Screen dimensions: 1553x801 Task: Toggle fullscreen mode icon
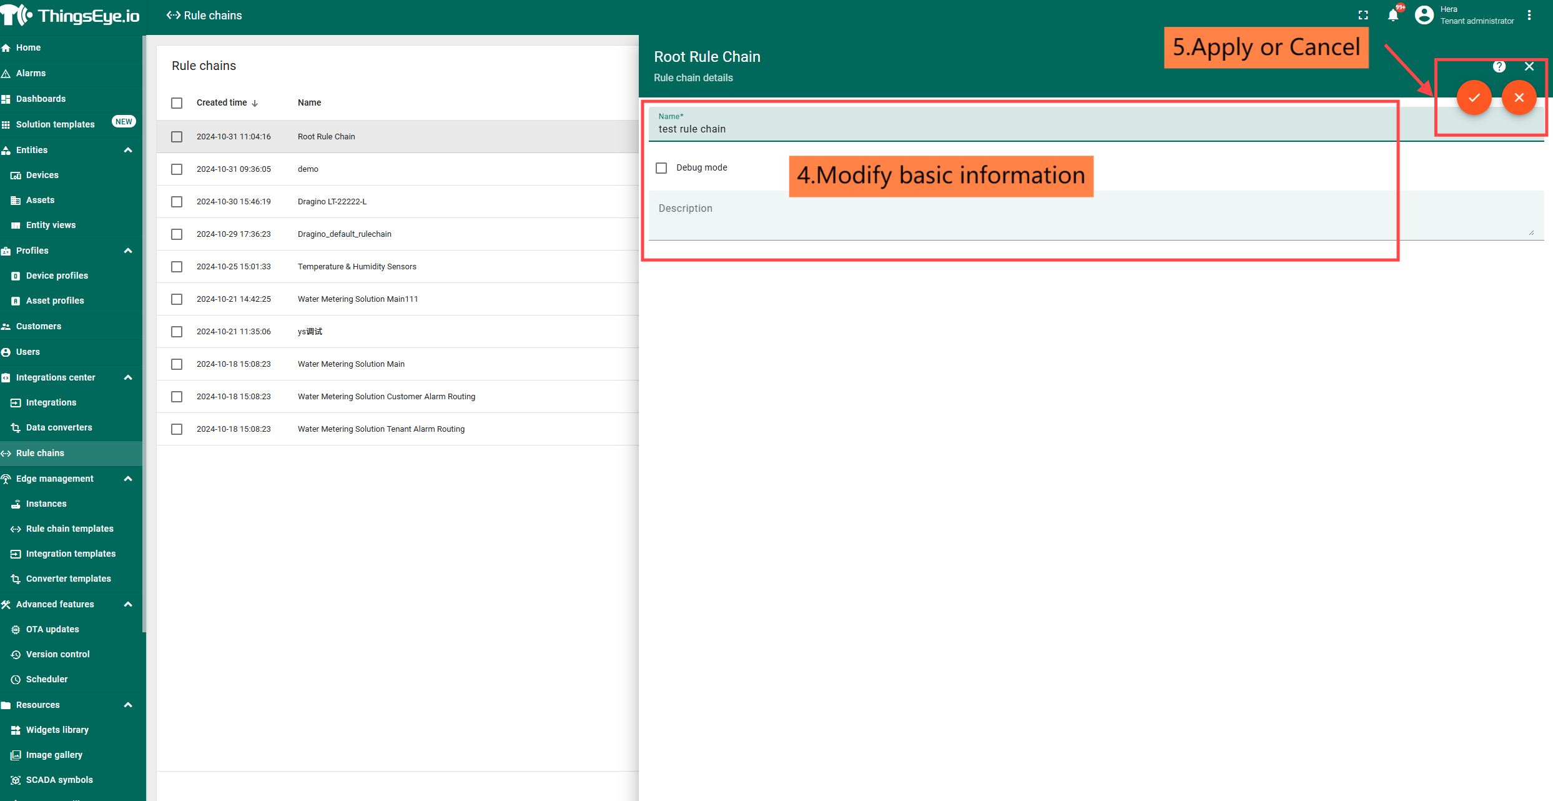point(1363,15)
